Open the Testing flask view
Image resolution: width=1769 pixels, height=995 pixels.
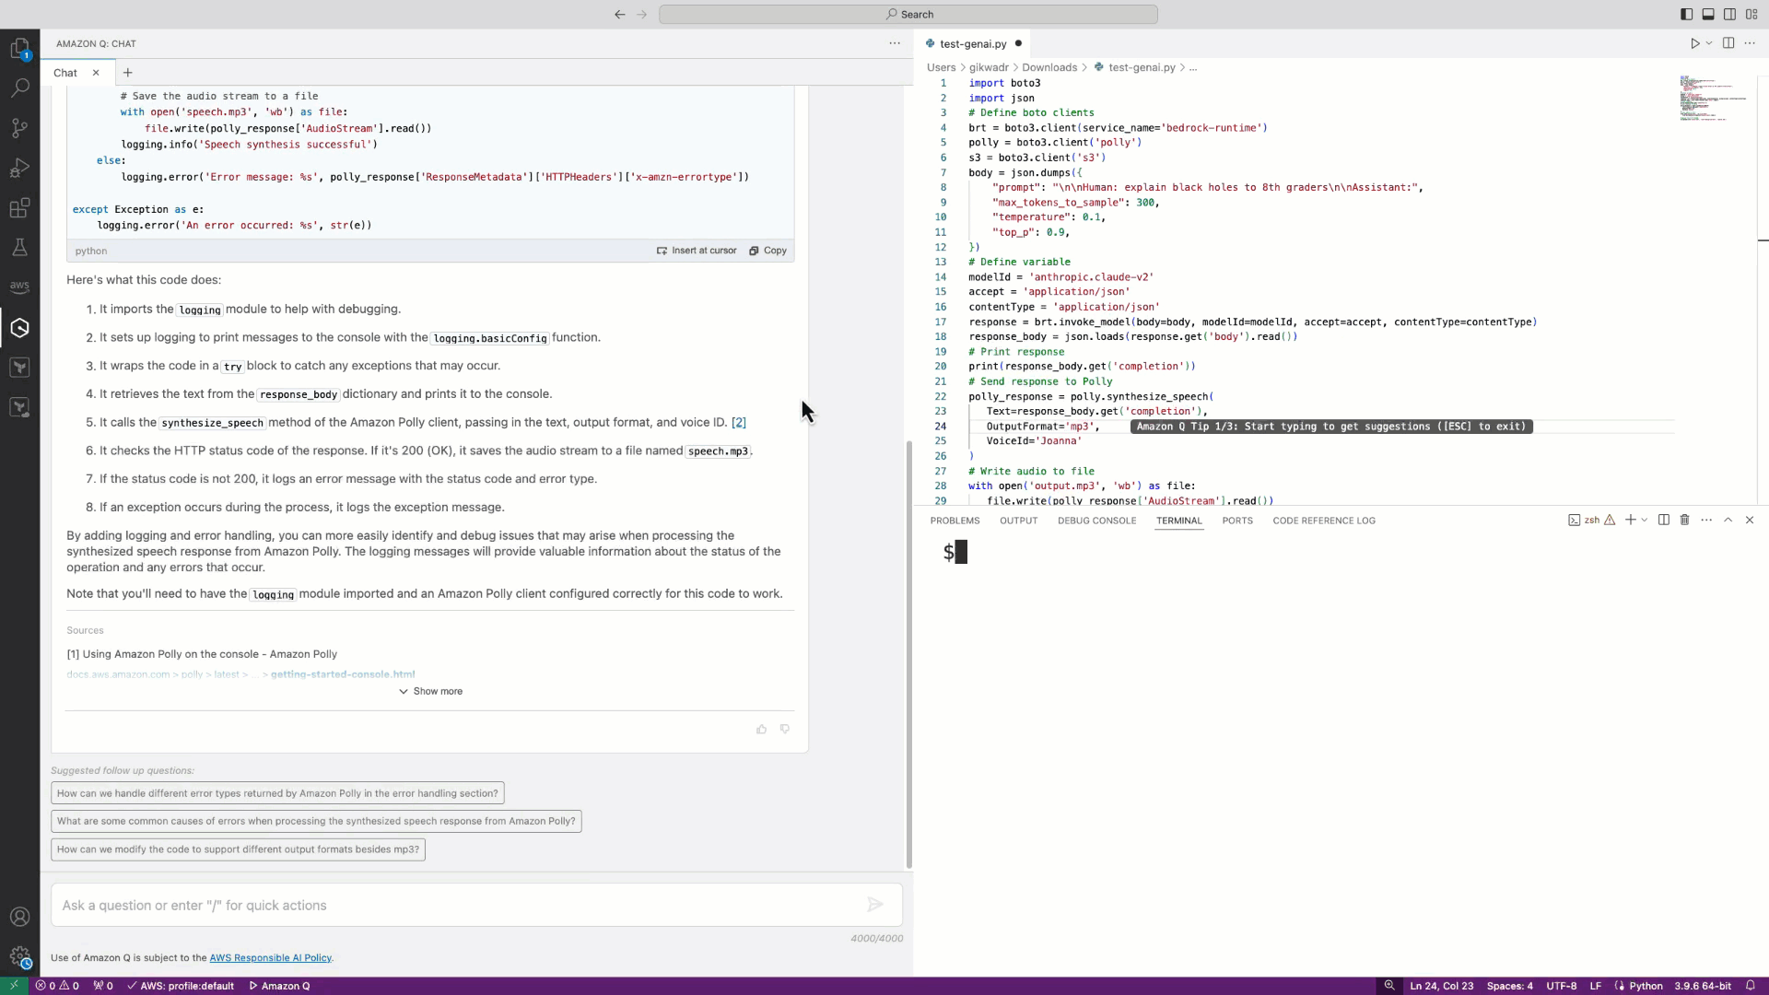pyautogui.click(x=20, y=247)
